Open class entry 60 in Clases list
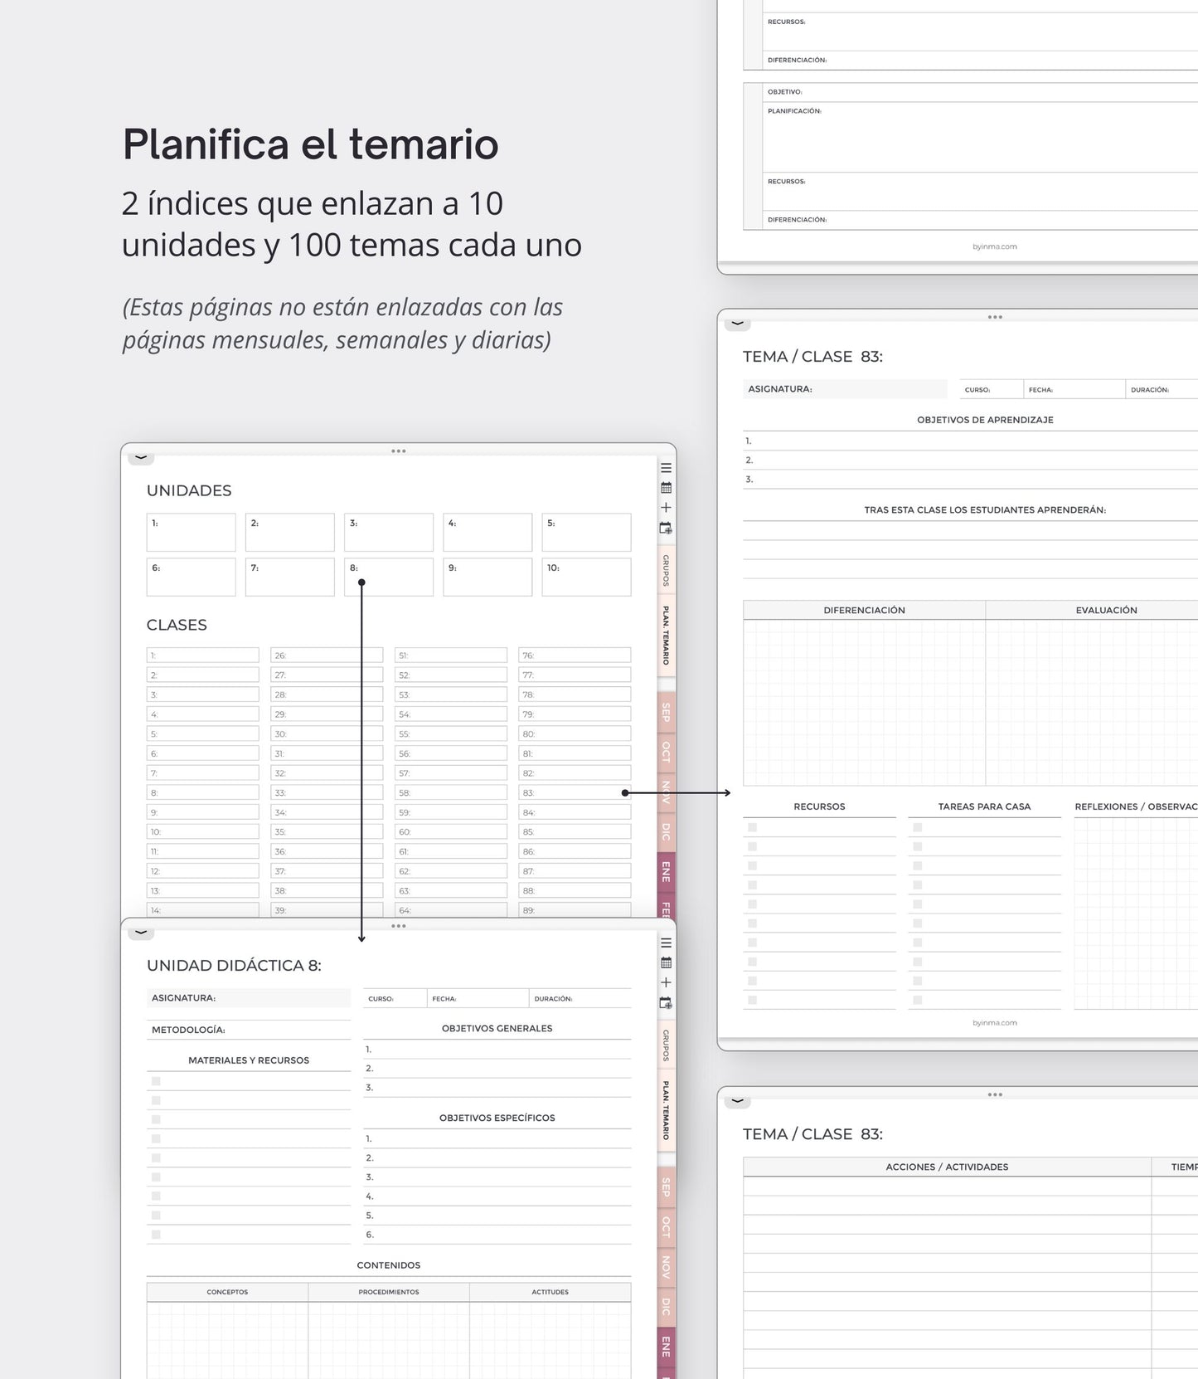 click(451, 831)
